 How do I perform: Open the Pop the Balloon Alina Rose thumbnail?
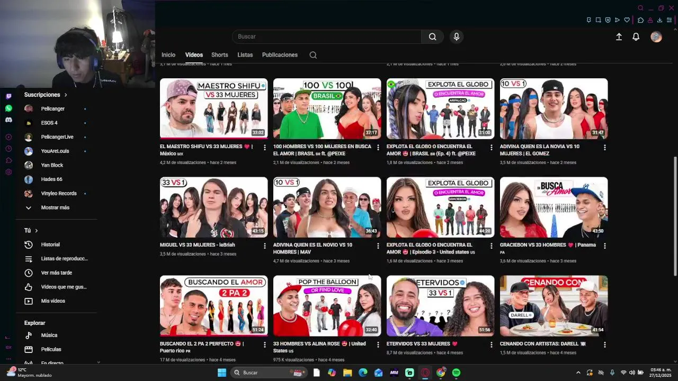pyautogui.click(x=327, y=306)
